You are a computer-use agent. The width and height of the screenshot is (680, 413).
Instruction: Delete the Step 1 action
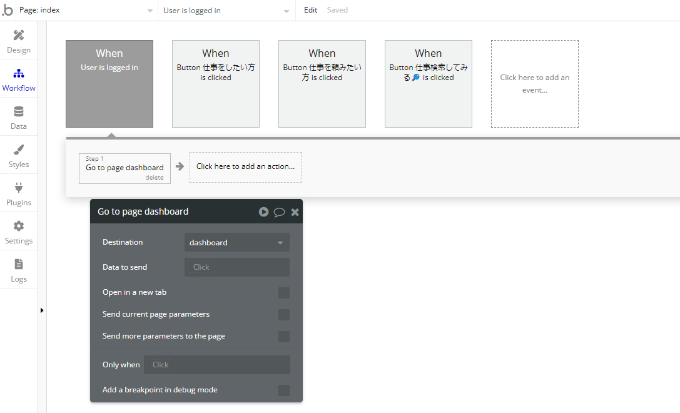pyautogui.click(x=155, y=178)
